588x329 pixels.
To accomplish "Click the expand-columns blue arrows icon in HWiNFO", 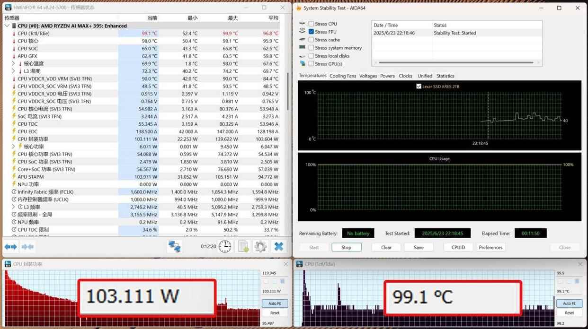I will (x=11, y=247).
